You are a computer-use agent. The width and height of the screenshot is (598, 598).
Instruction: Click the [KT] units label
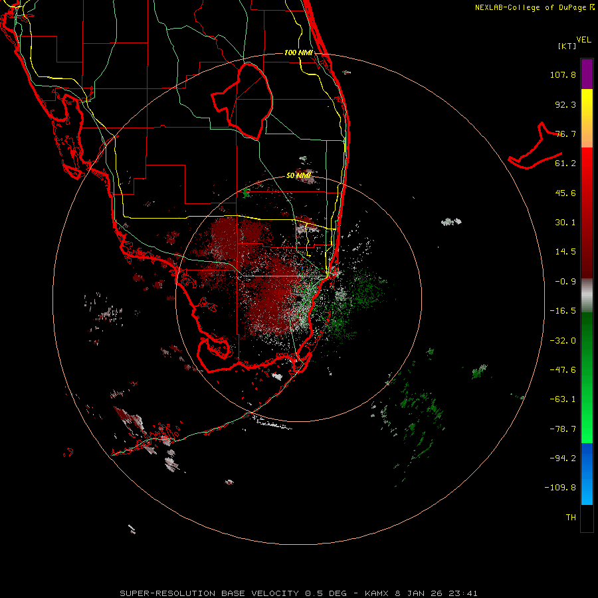[567, 46]
